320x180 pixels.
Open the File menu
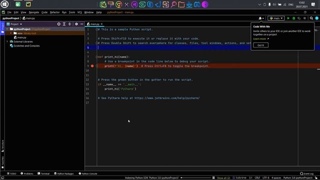9,12
